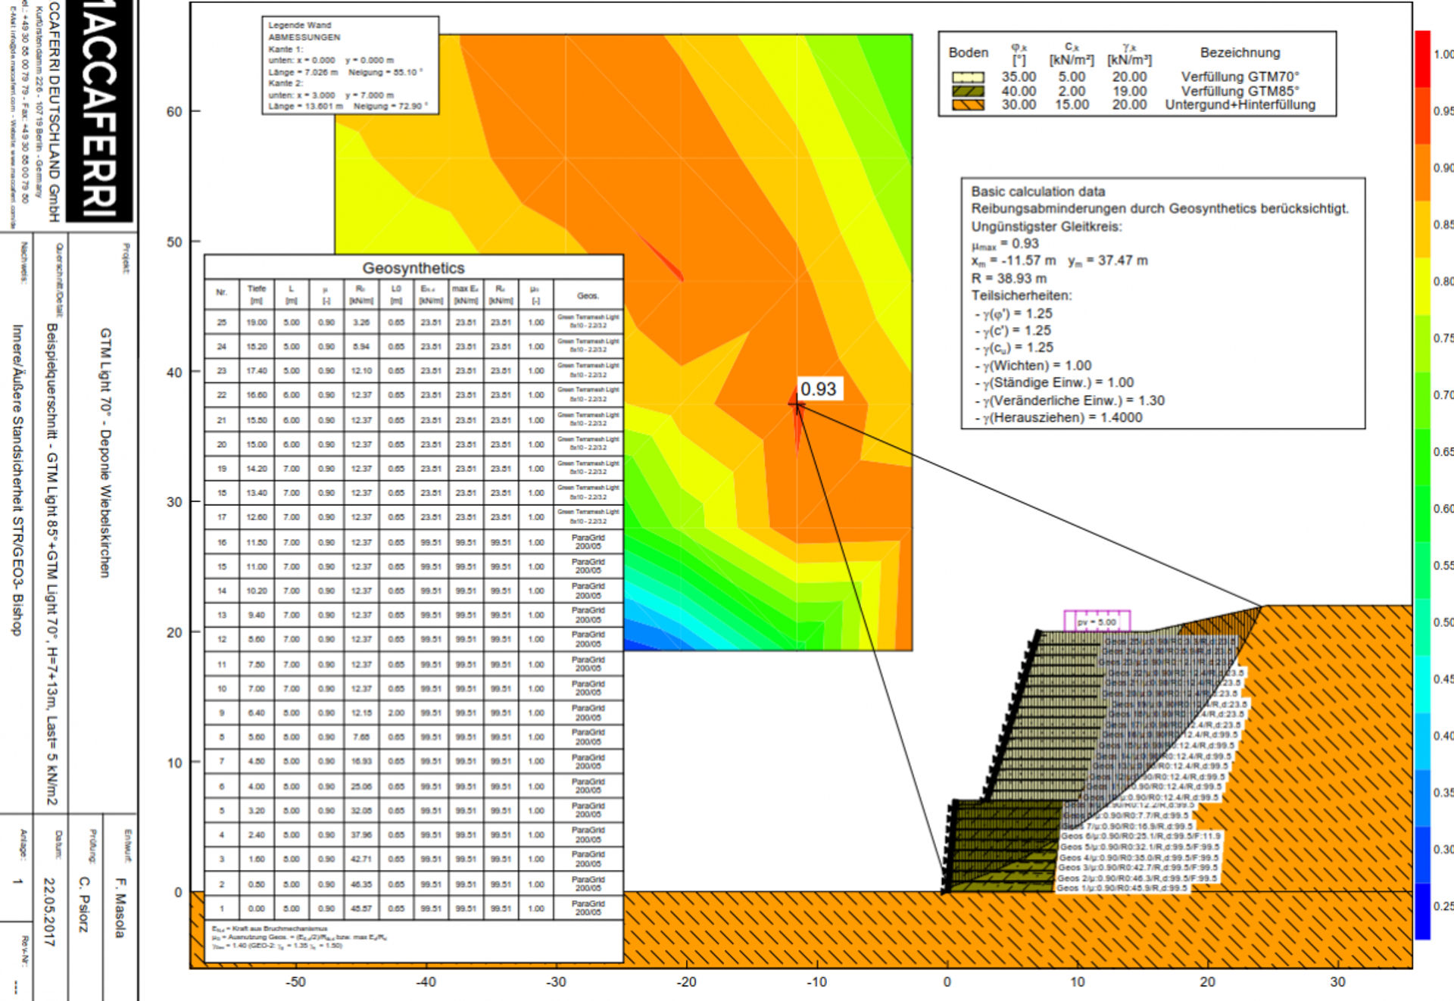1454x1001 pixels.
Task: Click the 0.93 critical circle label
Action: [x=818, y=389]
